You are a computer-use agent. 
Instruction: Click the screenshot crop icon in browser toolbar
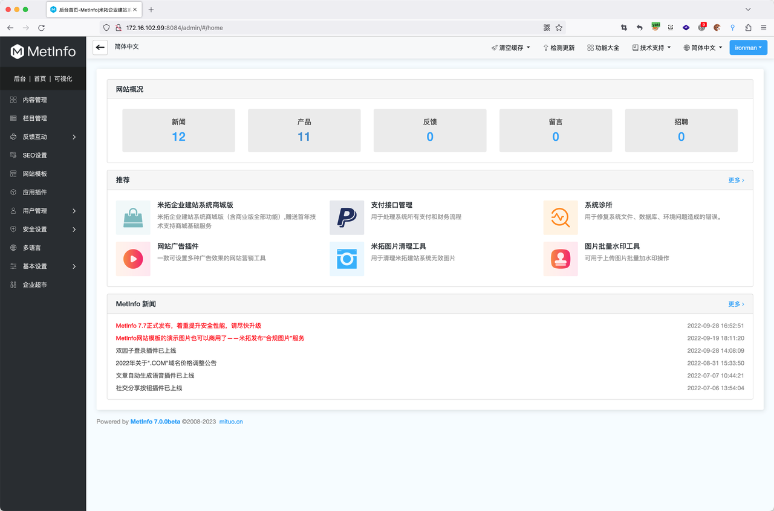point(624,28)
